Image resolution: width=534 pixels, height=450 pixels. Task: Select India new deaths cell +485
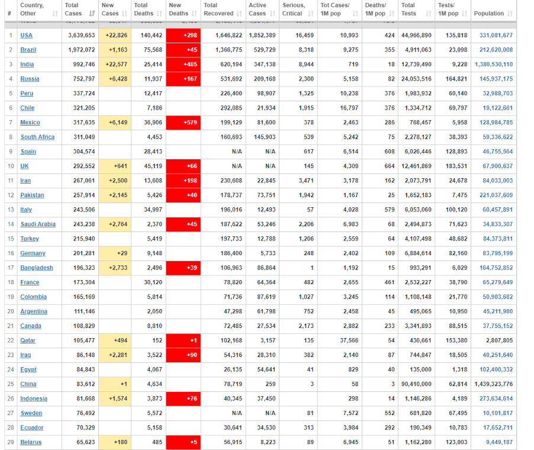(183, 65)
